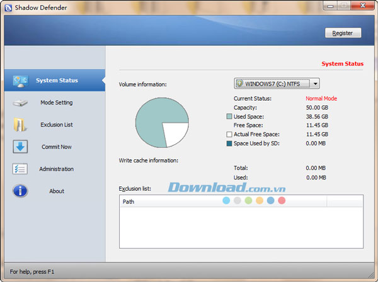Click the 50.00 GB capacity value
378x282 pixels.
pos(317,108)
